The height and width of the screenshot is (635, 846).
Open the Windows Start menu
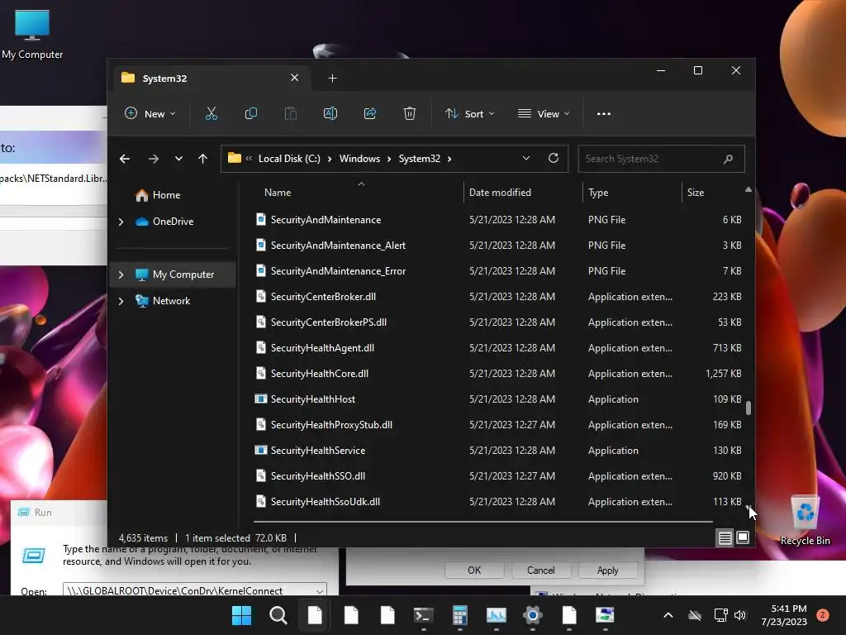tap(241, 615)
